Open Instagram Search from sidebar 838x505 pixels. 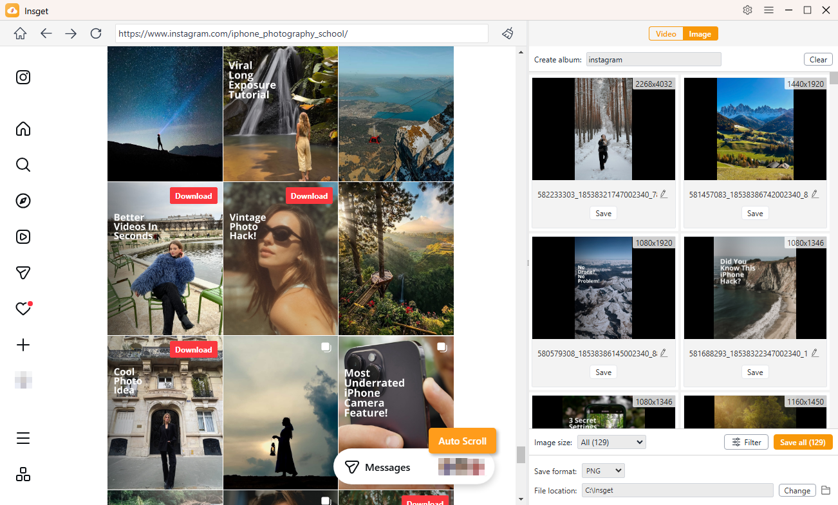pos(23,165)
